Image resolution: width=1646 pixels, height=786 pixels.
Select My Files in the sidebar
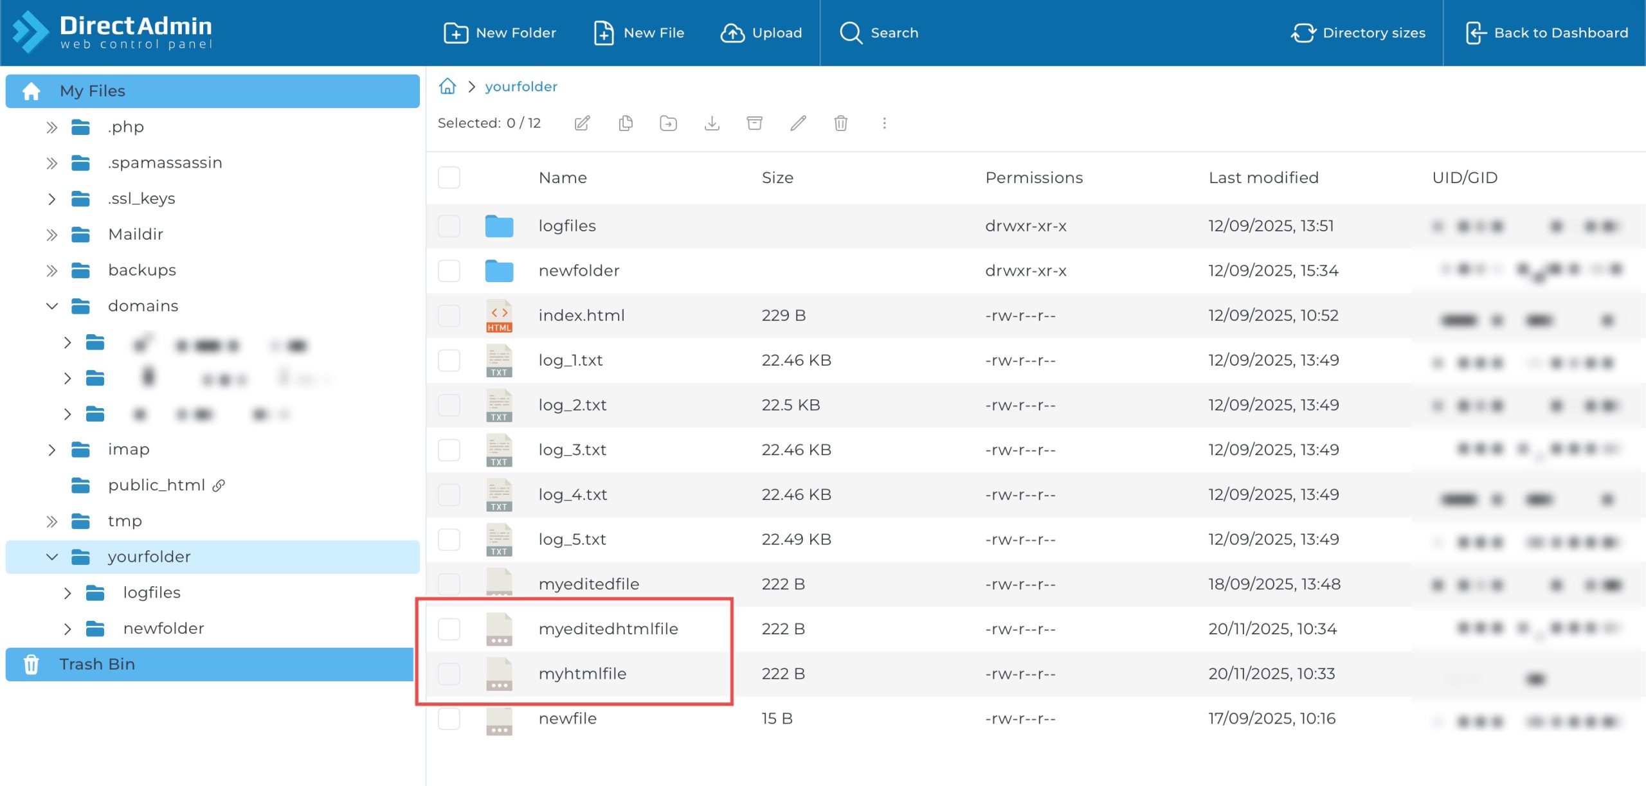(x=92, y=91)
